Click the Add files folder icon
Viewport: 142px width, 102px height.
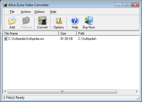click(x=12, y=20)
